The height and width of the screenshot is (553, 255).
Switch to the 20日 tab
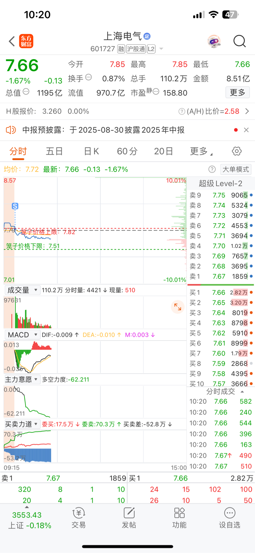[x=163, y=151]
